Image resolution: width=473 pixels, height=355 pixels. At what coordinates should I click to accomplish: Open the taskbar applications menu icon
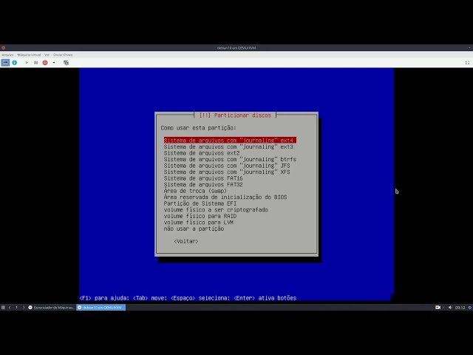coord(3,308)
